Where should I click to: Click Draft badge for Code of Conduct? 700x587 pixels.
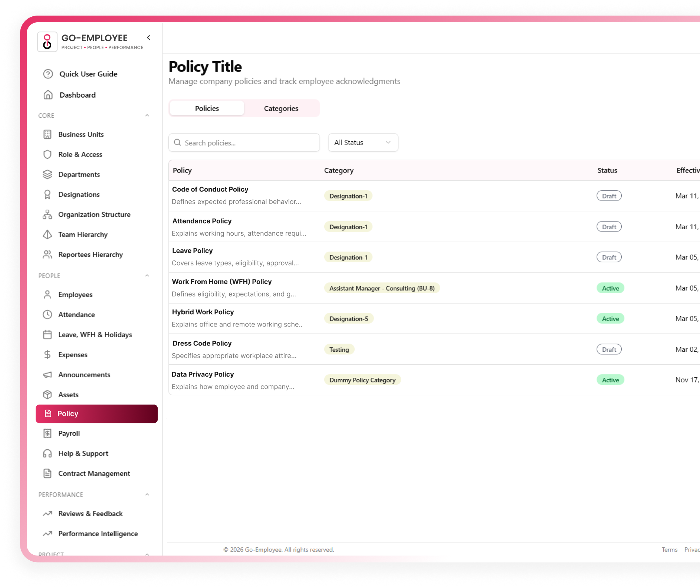pos(609,196)
